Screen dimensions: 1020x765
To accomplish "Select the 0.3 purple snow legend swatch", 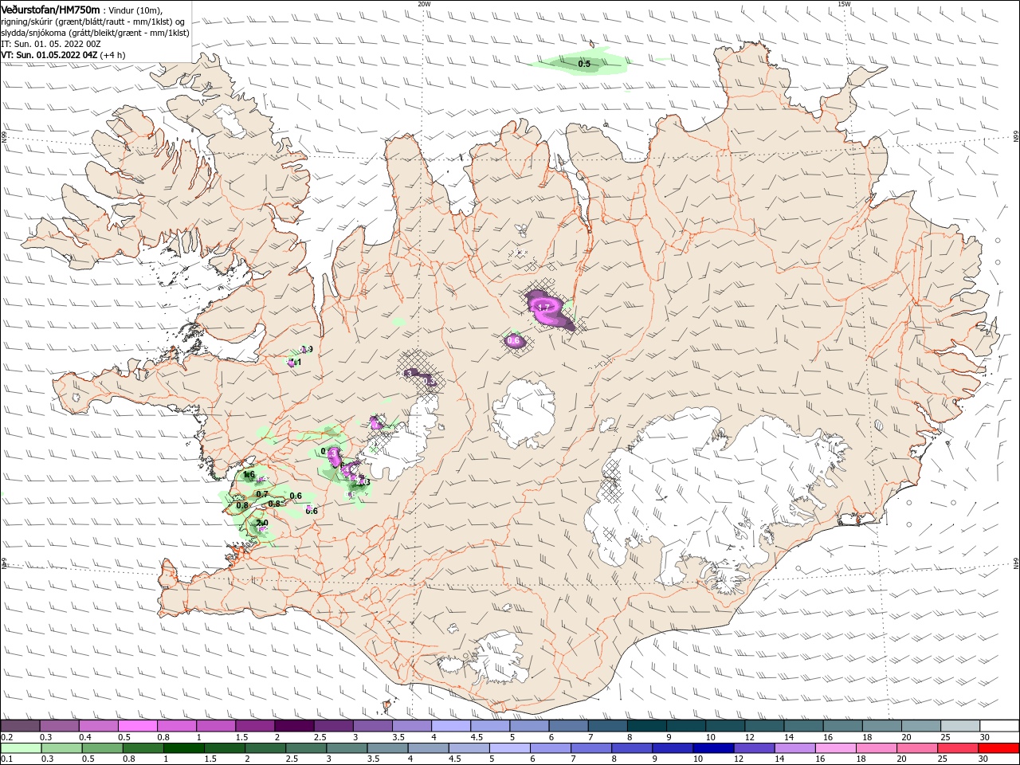I will click(59, 726).
